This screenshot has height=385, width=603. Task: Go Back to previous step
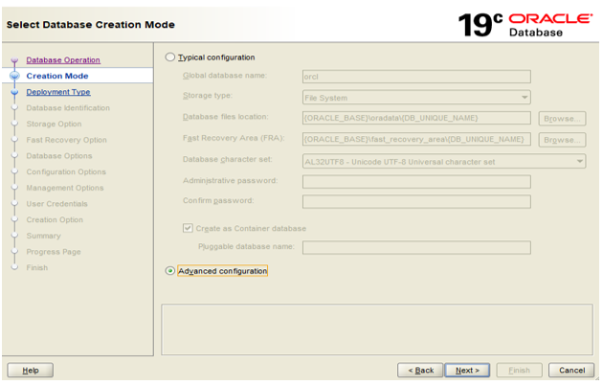pyautogui.click(x=420, y=370)
